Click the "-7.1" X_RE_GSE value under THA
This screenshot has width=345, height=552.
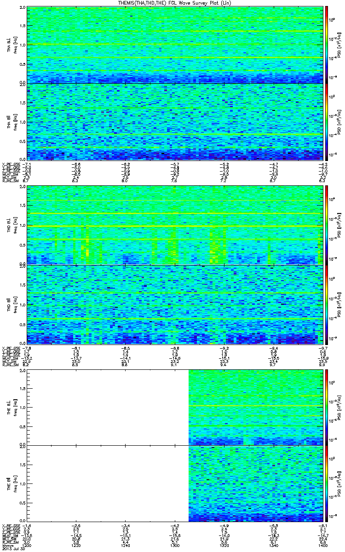click(x=27, y=164)
